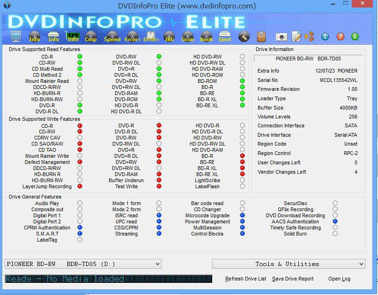This screenshot has height=295, width=378.
Task: Open the memory card Info icon
Action: coord(73,37)
